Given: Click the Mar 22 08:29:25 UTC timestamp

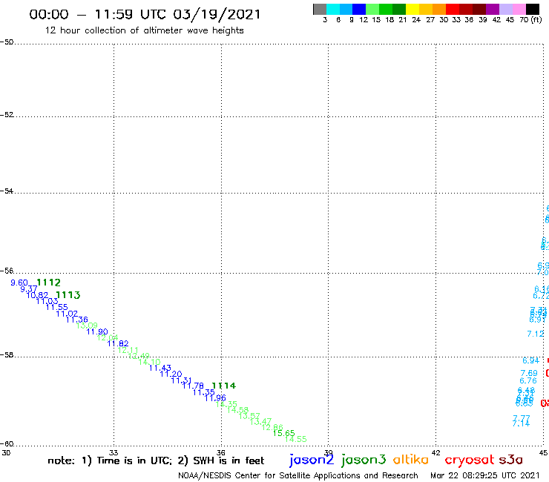Looking at the screenshot, I should [x=485, y=475].
